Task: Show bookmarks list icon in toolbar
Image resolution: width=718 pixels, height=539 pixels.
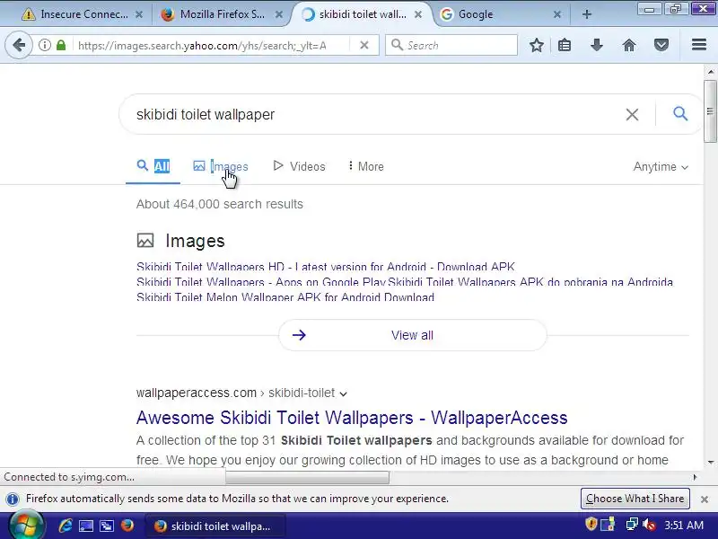Action: [565, 45]
